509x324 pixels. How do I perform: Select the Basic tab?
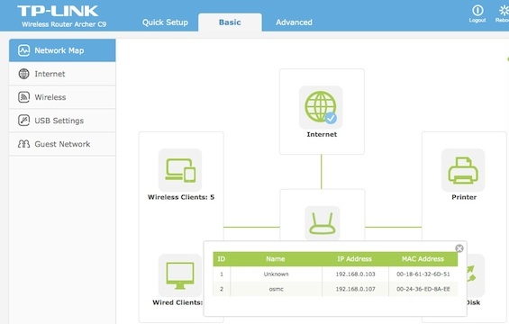click(230, 22)
